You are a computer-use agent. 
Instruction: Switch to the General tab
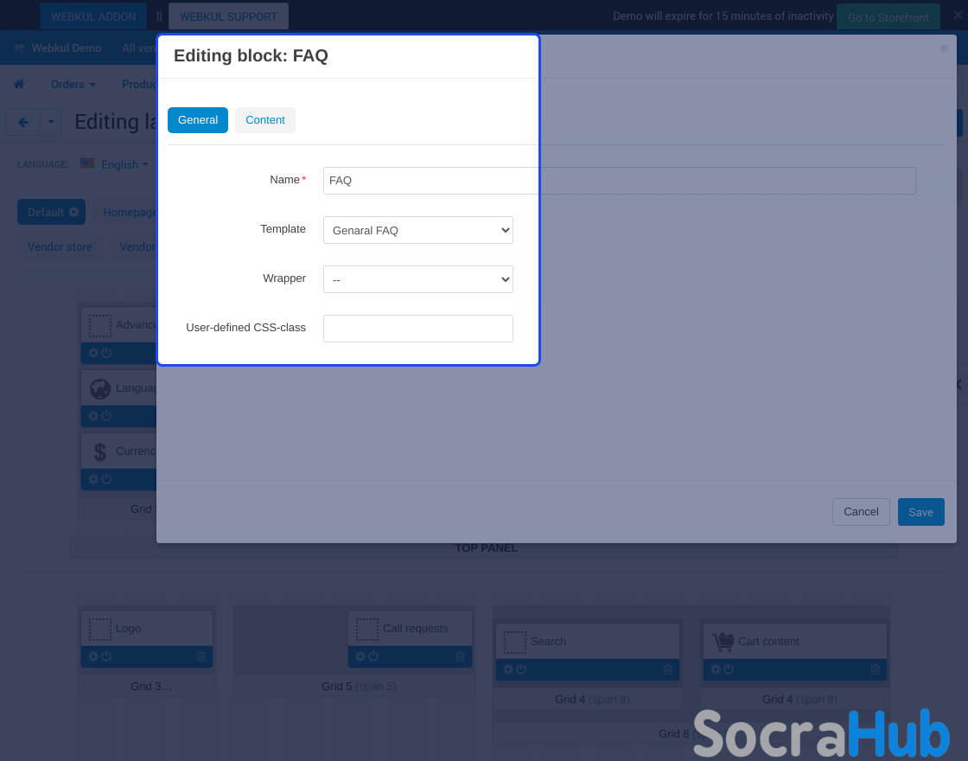198,120
